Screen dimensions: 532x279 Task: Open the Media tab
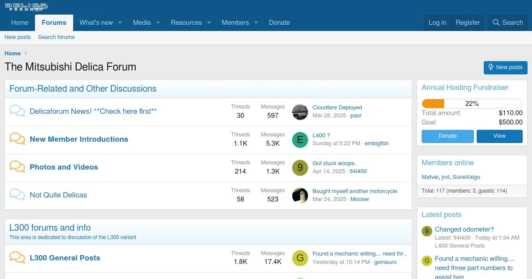tap(142, 23)
